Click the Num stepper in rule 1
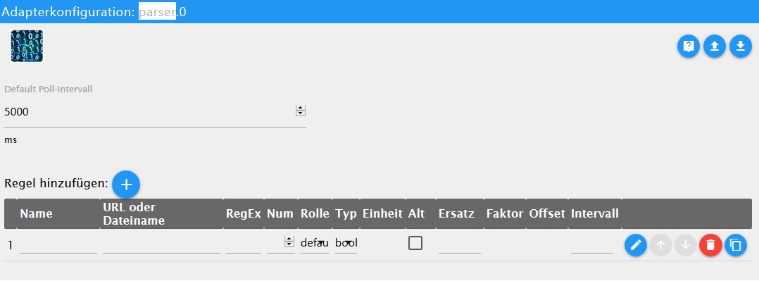759x281 pixels. click(x=289, y=242)
